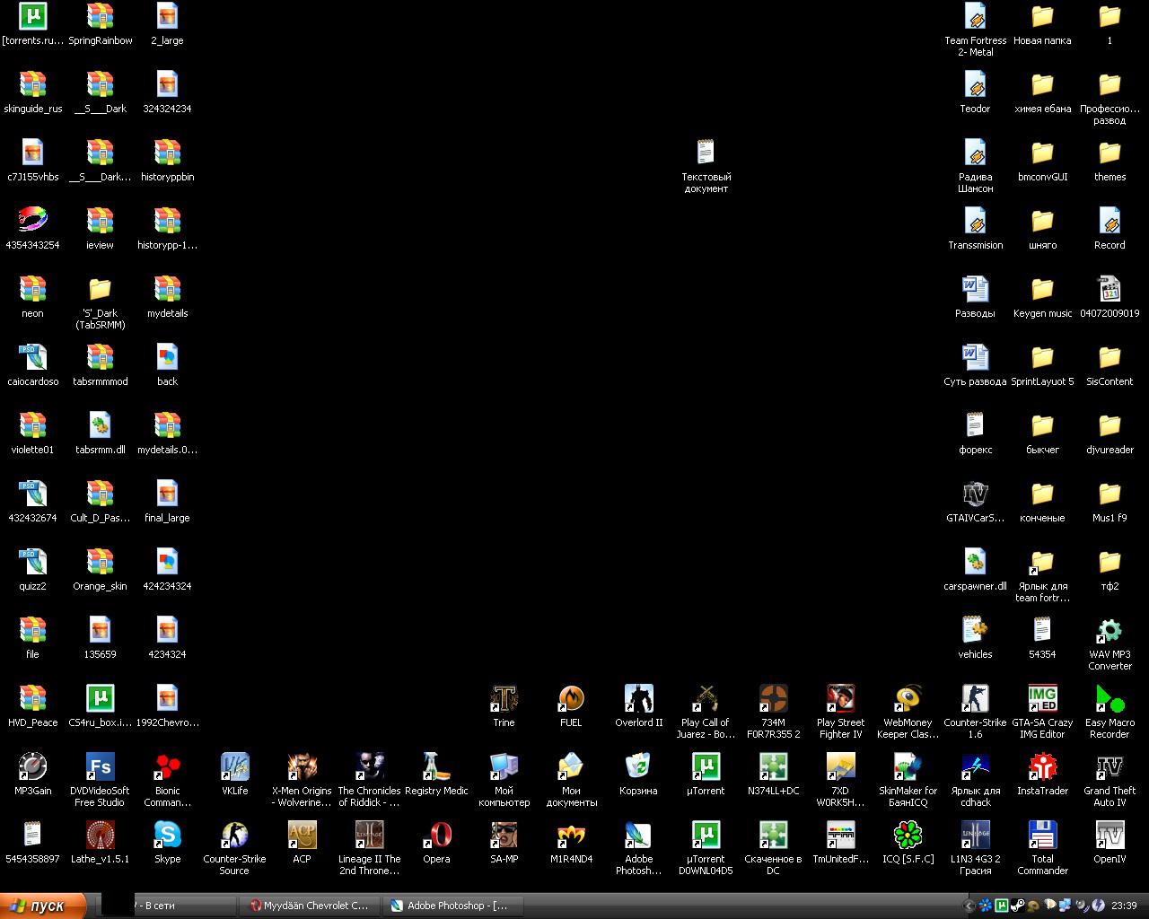Image resolution: width=1149 pixels, height=919 pixels.
Task: Click the Total Commander desktop icon
Action: pyautogui.click(x=1042, y=835)
